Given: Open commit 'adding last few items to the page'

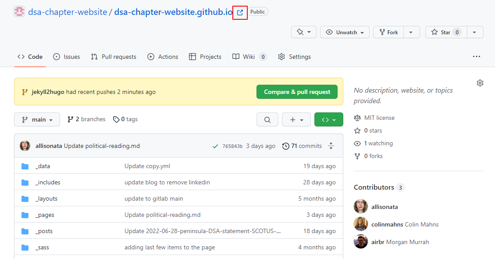Looking at the screenshot, I should click(170, 247).
